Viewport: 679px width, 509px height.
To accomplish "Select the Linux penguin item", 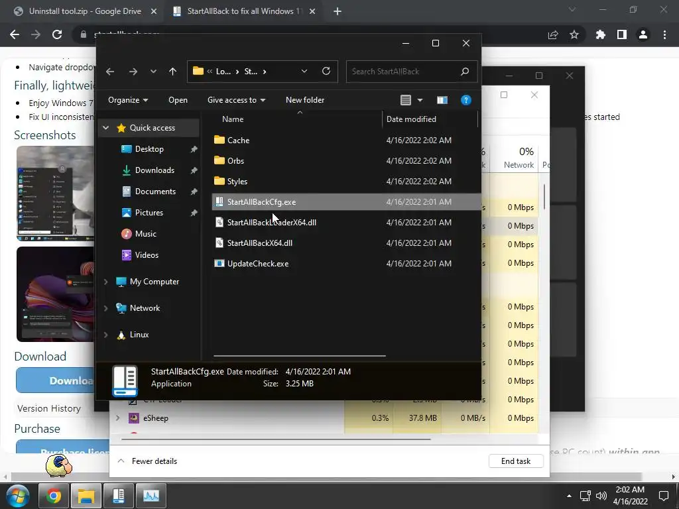I will 133,335.
